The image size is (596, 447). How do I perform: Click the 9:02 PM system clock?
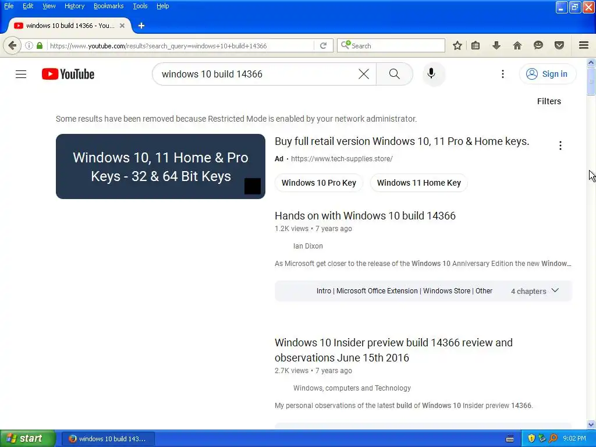coord(574,439)
